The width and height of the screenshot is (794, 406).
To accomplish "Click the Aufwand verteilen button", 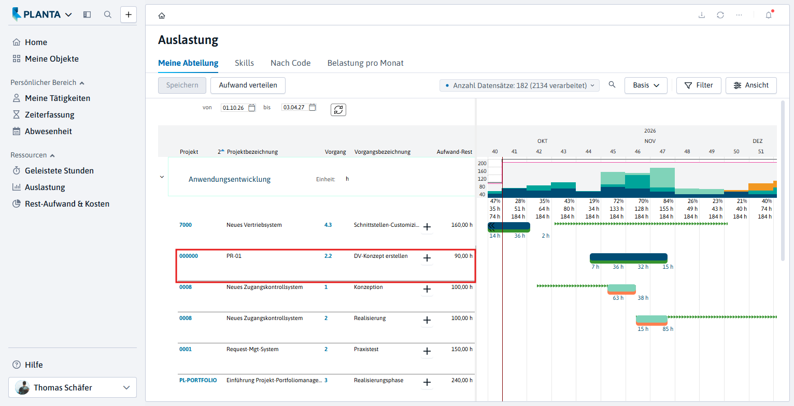I will [x=248, y=85].
